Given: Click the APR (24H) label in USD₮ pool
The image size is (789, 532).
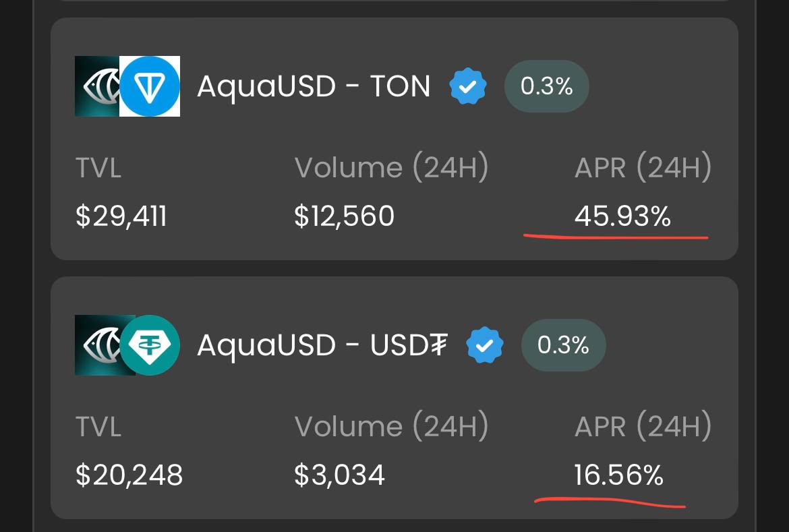Looking at the screenshot, I should pos(643,427).
